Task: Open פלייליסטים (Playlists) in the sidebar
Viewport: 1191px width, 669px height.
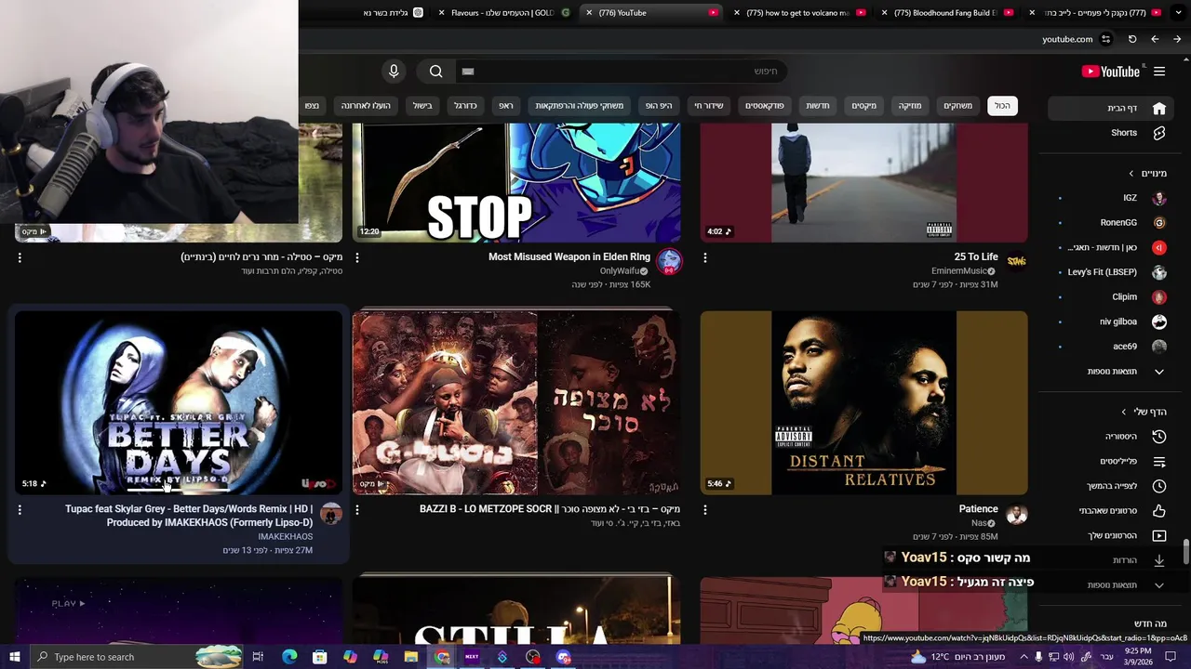Action: tap(1109, 461)
